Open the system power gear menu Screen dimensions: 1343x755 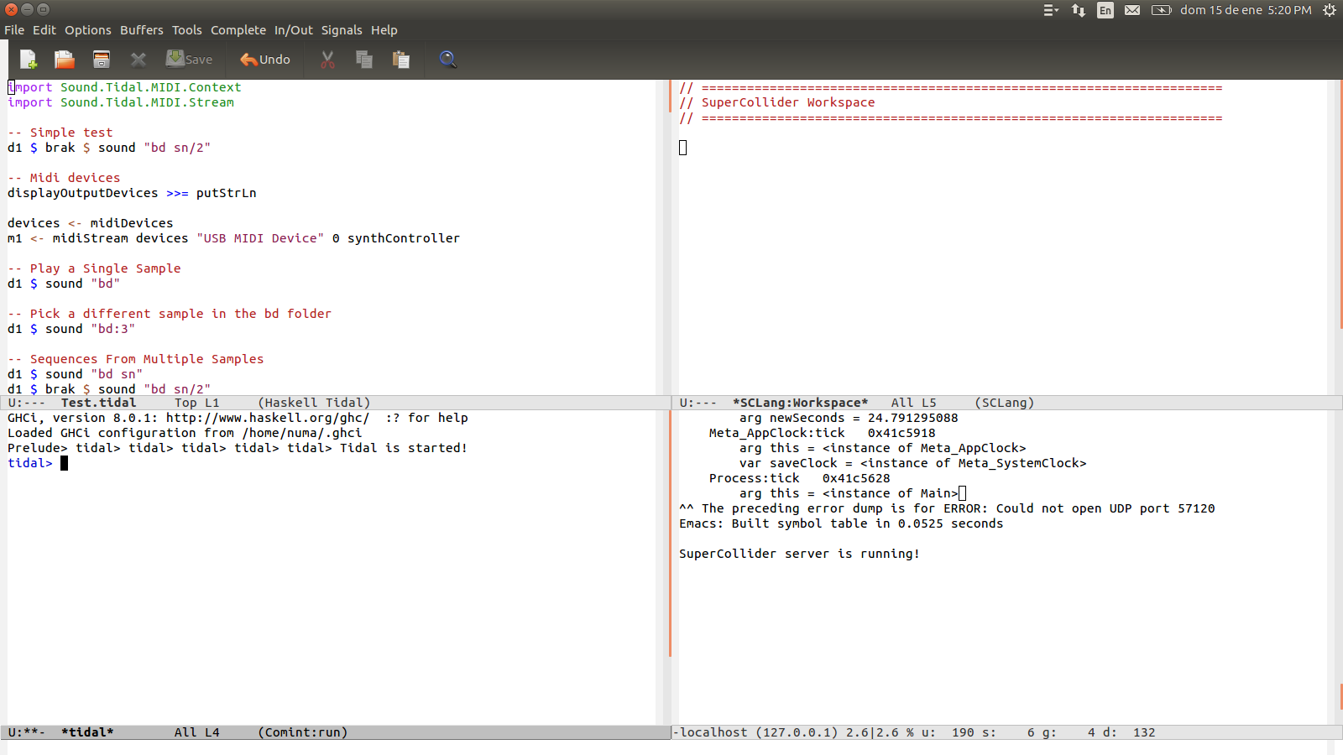coord(1330,10)
